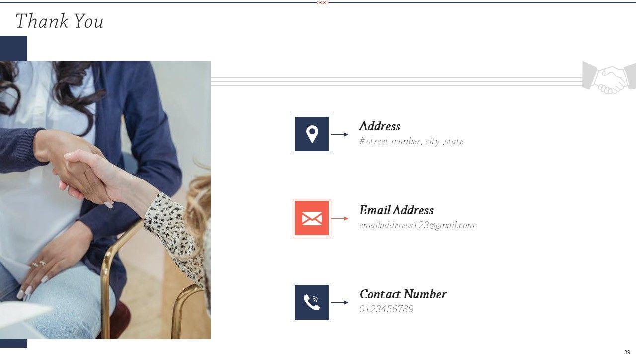Select the handshake photo

[x=105, y=200]
